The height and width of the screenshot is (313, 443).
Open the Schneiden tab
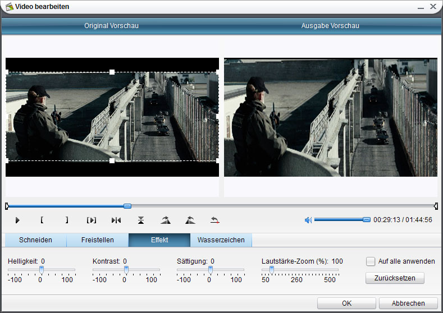click(35, 240)
